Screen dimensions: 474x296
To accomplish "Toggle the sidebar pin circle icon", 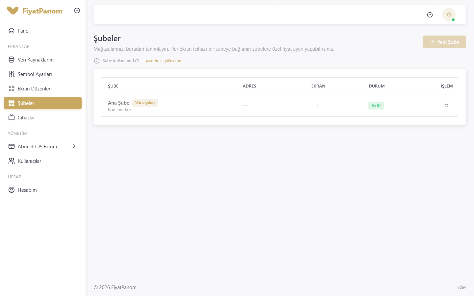I will click(77, 11).
